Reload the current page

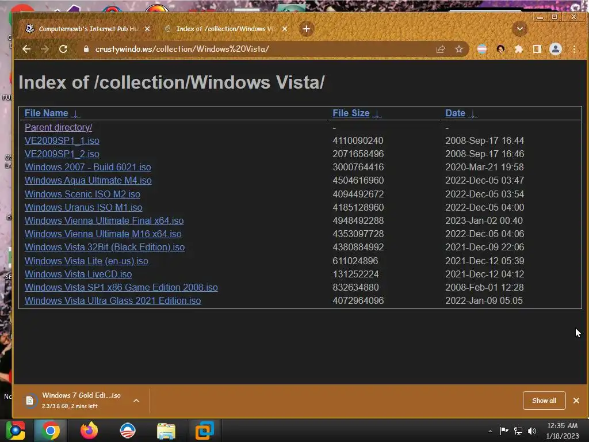[x=63, y=49]
